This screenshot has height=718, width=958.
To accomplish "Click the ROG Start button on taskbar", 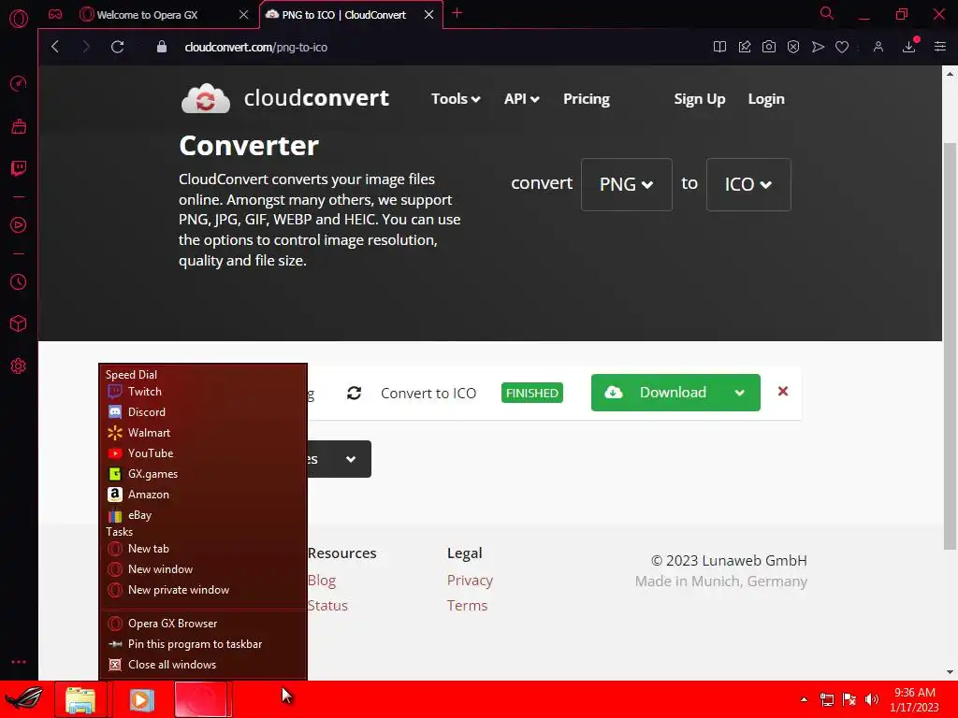I will 24,699.
